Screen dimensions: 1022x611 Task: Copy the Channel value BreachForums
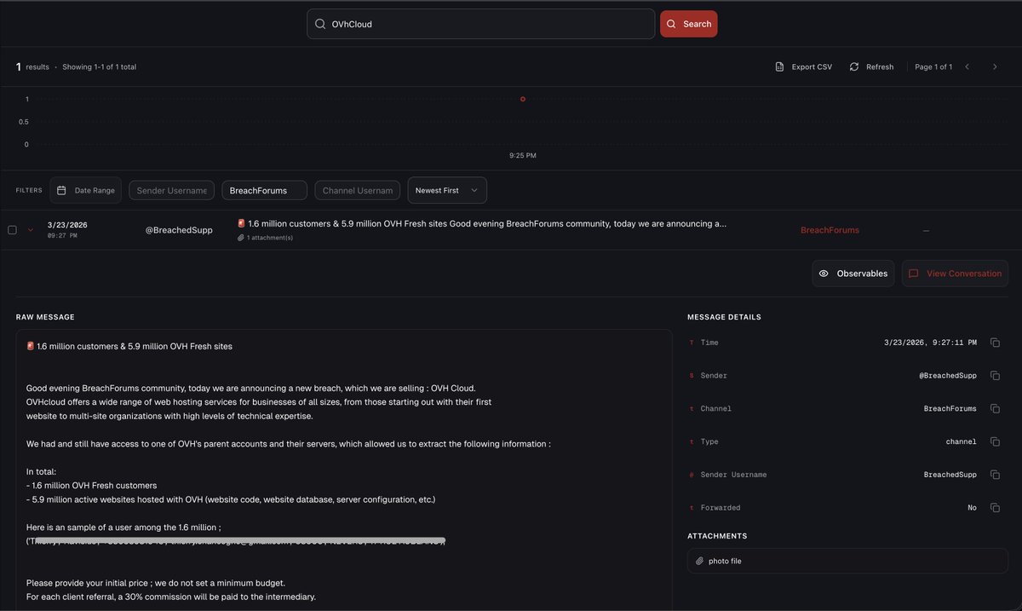(995, 408)
